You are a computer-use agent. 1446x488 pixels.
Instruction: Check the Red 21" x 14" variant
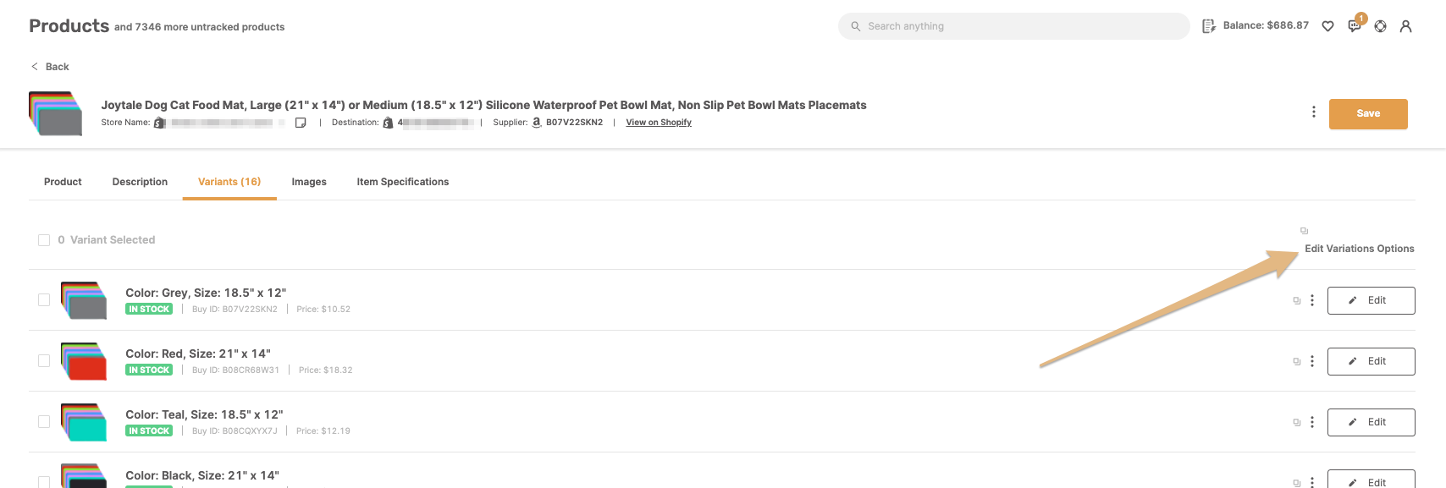point(44,361)
